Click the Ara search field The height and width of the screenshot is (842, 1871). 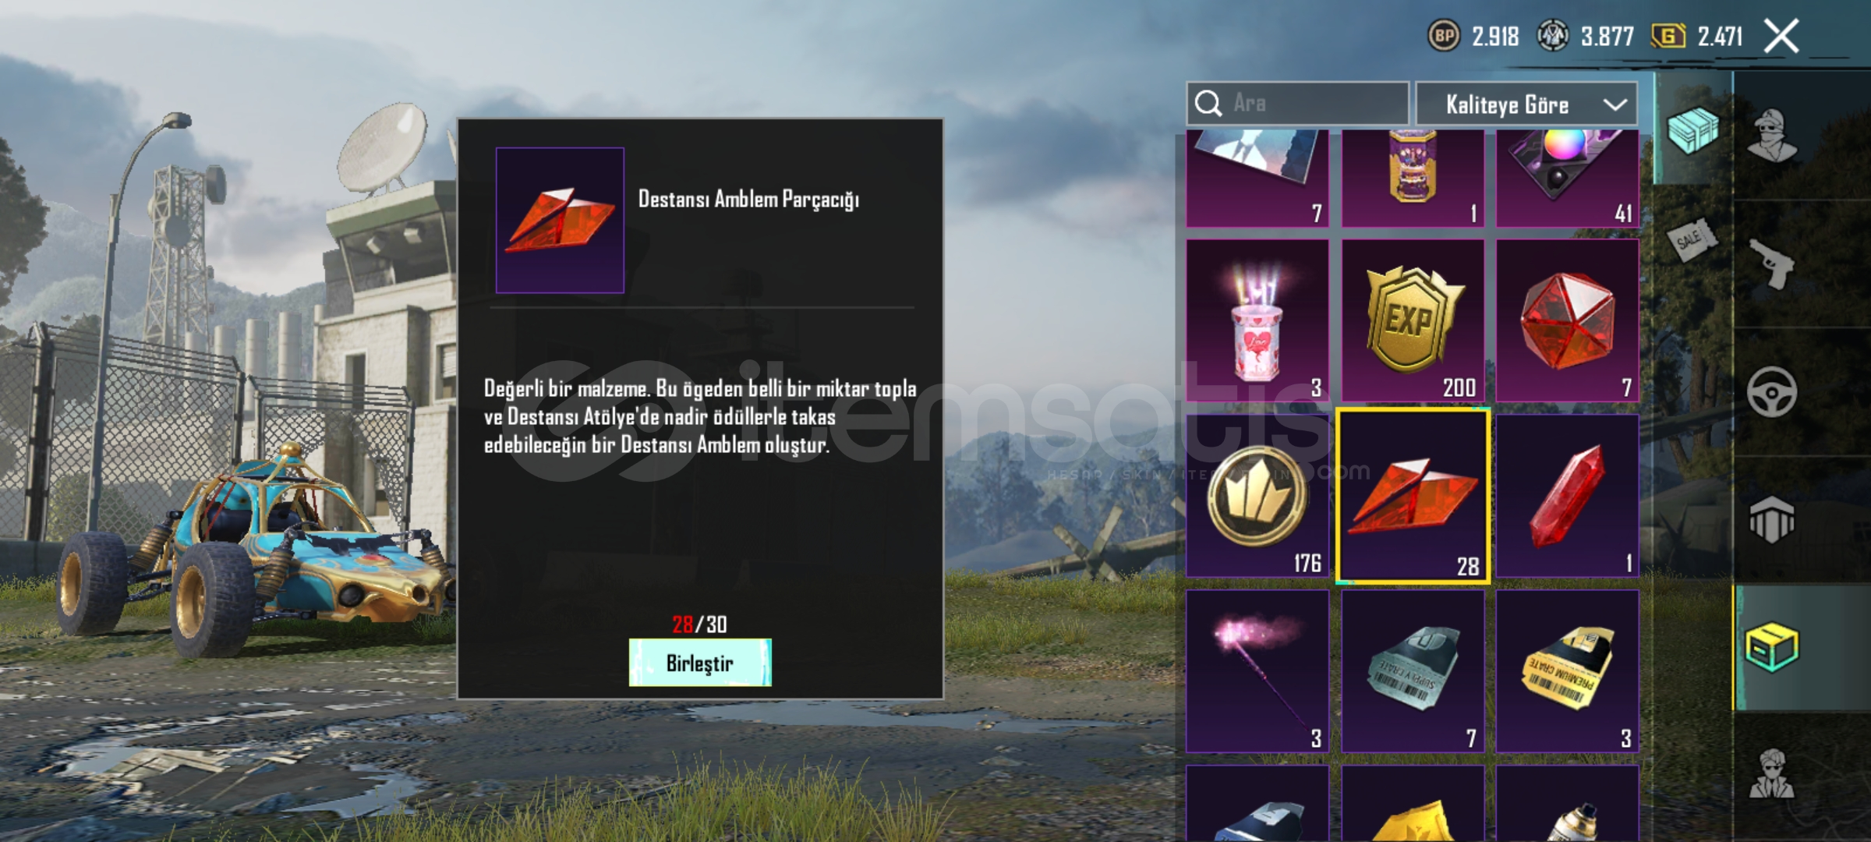(x=1297, y=104)
